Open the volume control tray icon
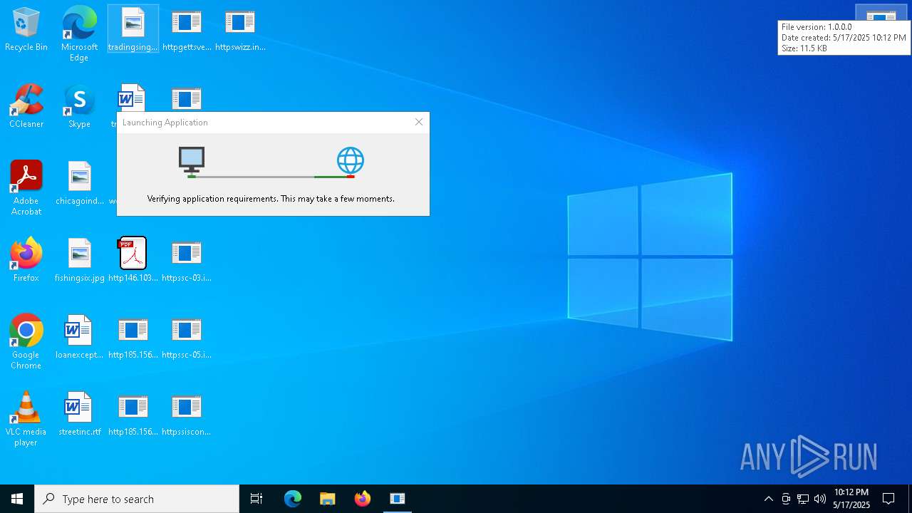Screen dimensions: 912x513 (x=820, y=499)
